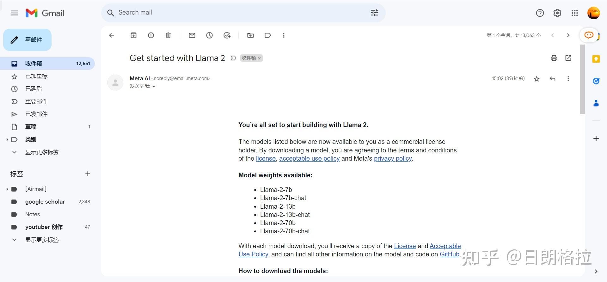Move email to a folder
The image size is (607, 282).
(250, 35)
